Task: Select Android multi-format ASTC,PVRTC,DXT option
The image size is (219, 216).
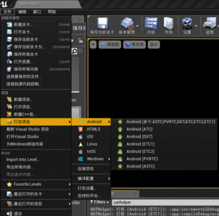Action: [164, 122]
